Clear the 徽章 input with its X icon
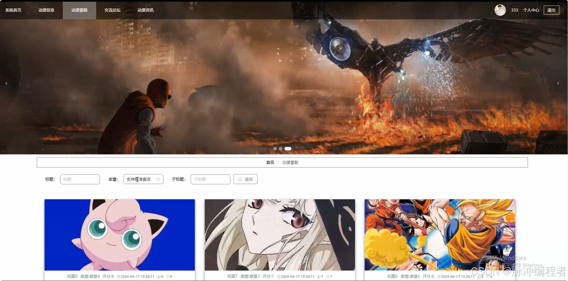 click(158, 179)
